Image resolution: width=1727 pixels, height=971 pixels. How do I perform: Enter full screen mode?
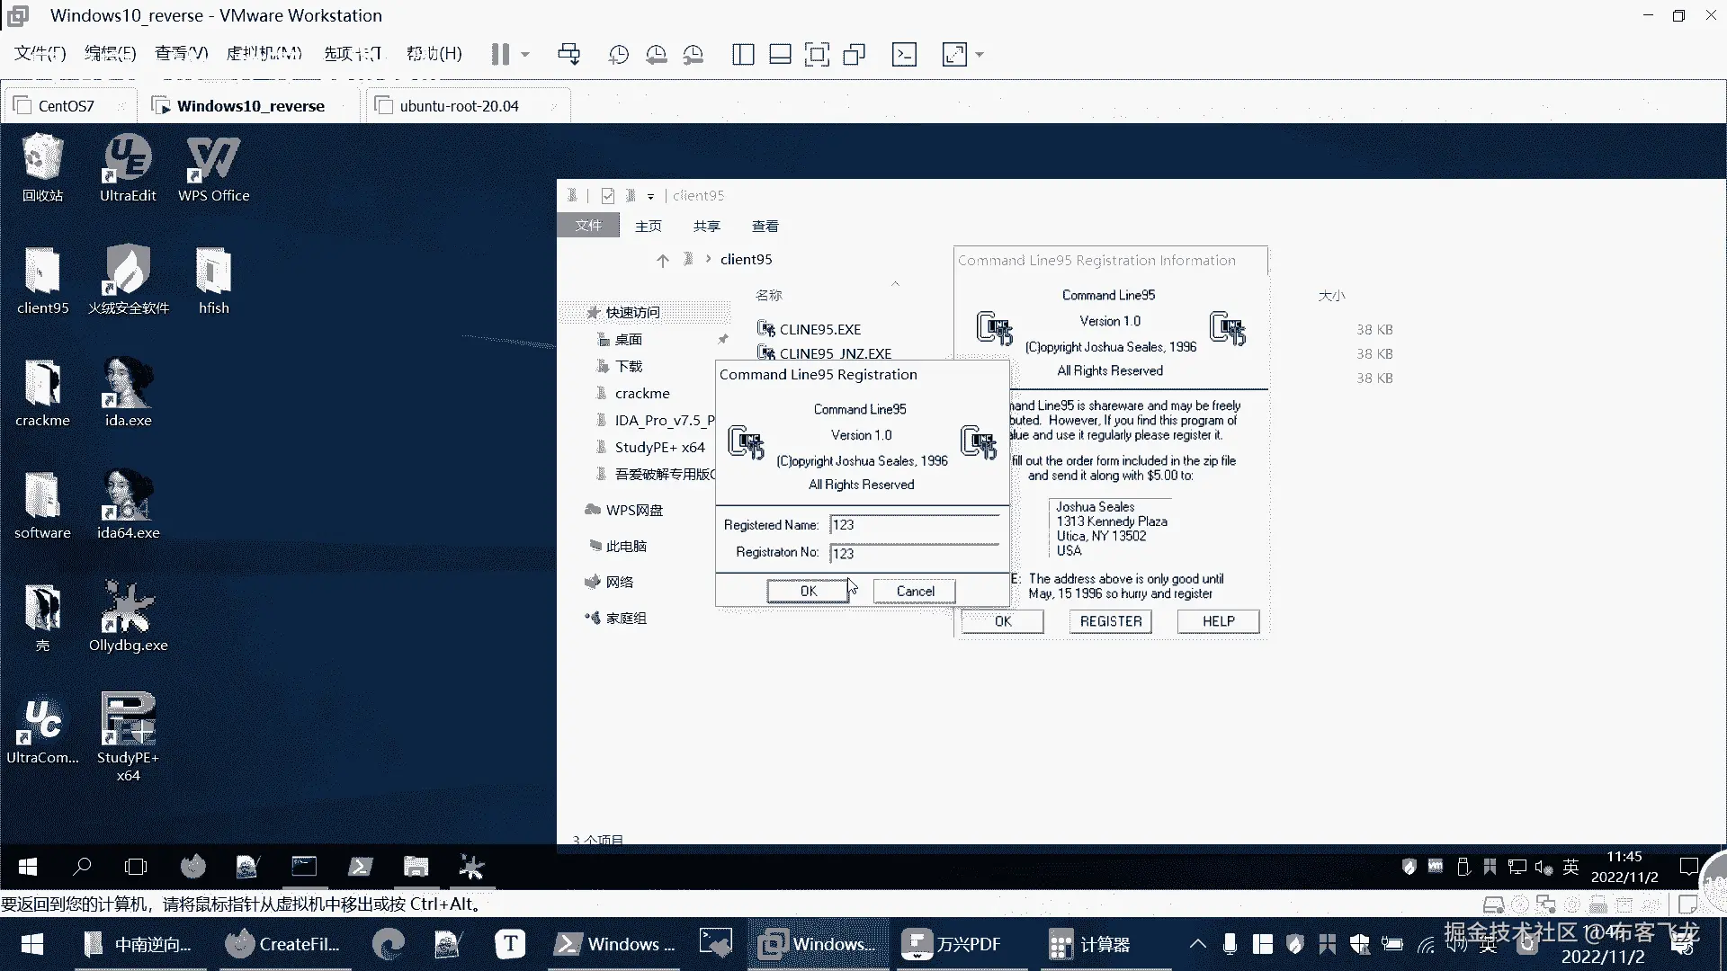pos(817,54)
